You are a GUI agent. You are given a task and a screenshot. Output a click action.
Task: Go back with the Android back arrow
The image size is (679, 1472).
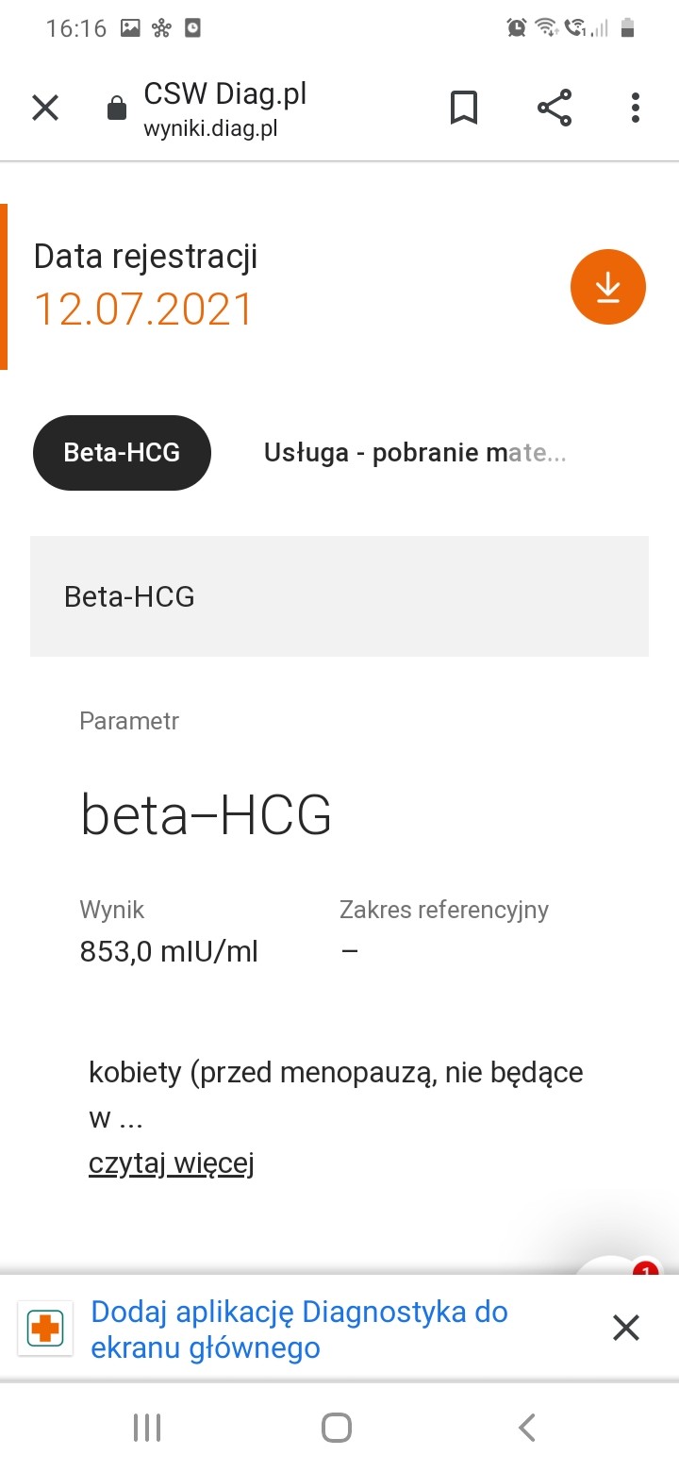[527, 1428]
